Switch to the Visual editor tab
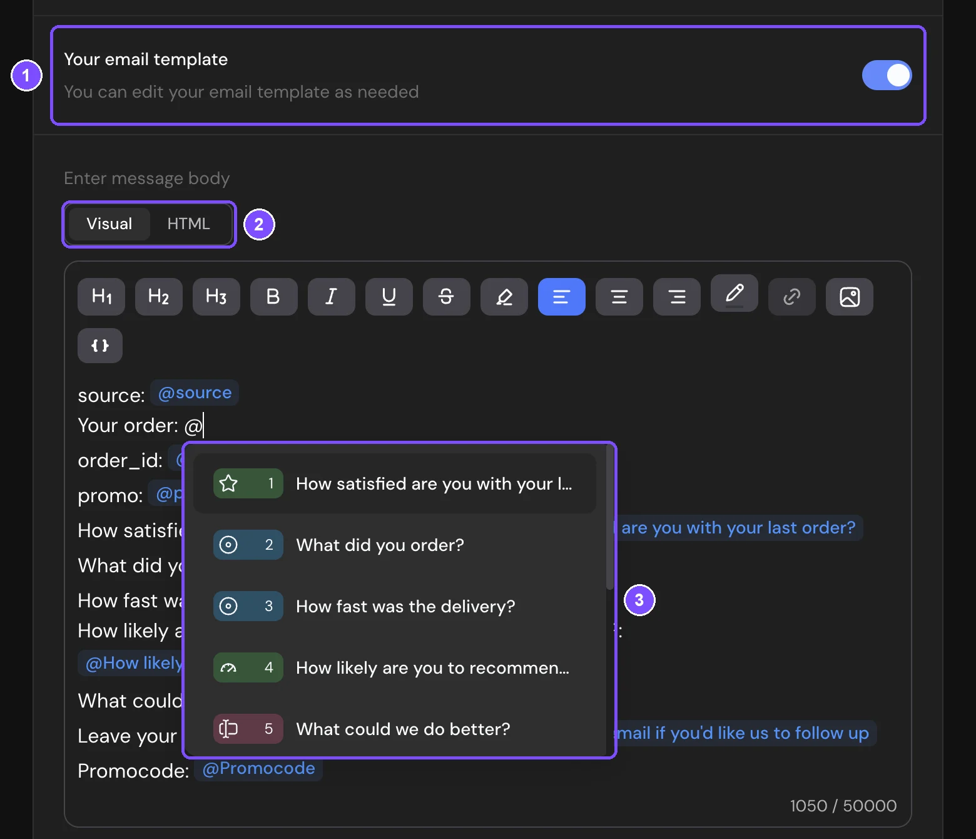Viewport: 976px width, 839px height. point(109,224)
